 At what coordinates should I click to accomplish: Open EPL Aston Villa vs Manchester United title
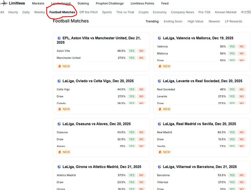(99, 40)
